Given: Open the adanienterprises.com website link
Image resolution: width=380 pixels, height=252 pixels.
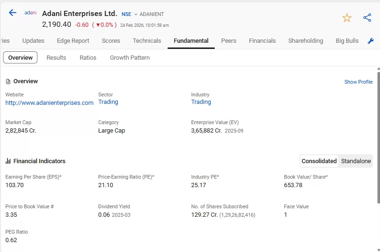Looking at the screenshot, I should click(49, 102).
